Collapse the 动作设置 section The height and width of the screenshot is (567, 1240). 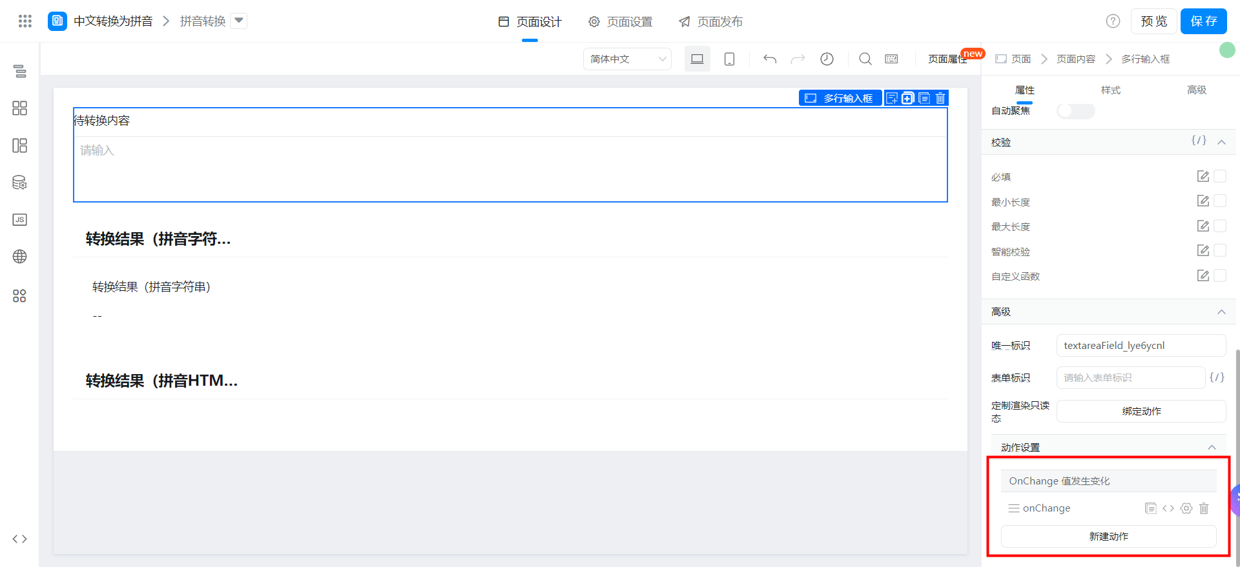(x=1212, y=447)
